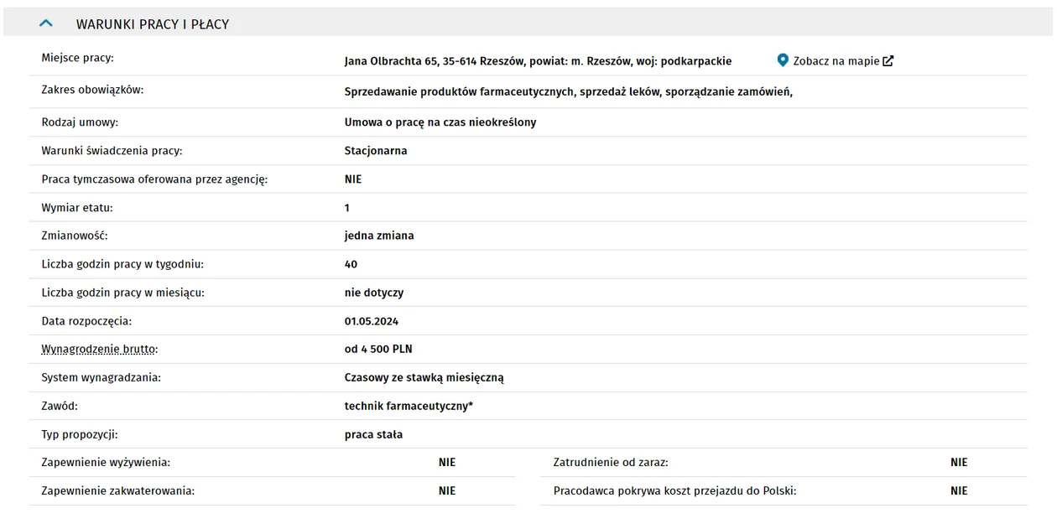Click the Zmianowość label

tap(75, 236)
